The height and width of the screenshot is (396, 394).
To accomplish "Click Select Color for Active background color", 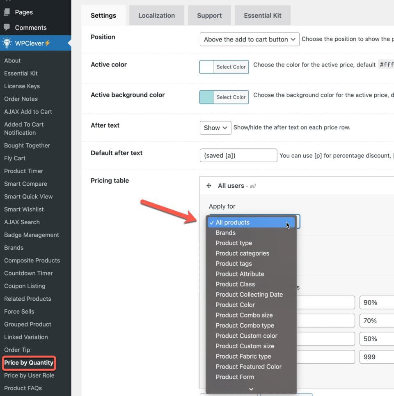I will pos(231,97).
